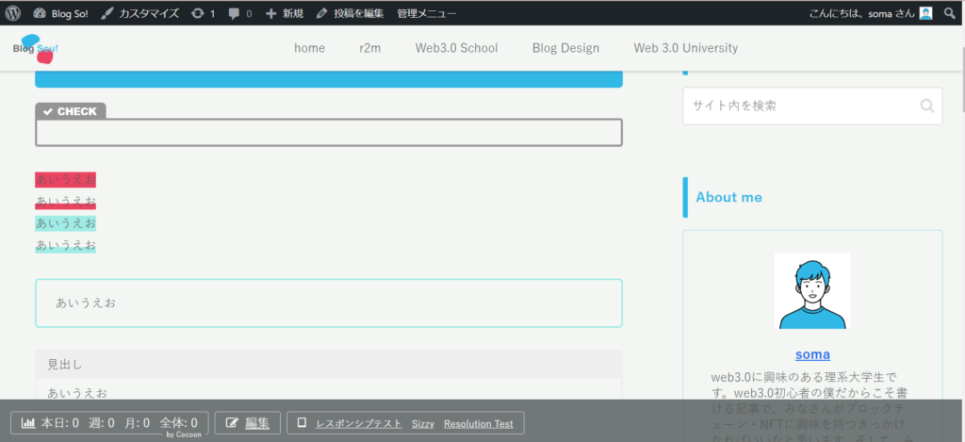Select Web 3.0 University menu item
This screenshot has width=965, height=442.
[x=685, y=48]
